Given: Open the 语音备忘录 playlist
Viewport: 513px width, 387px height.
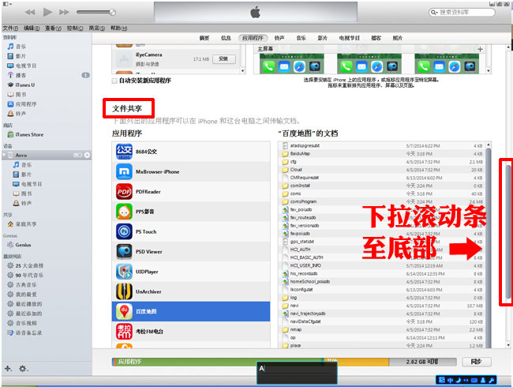Looking at the screenshot, I should [x=25, y=333].
